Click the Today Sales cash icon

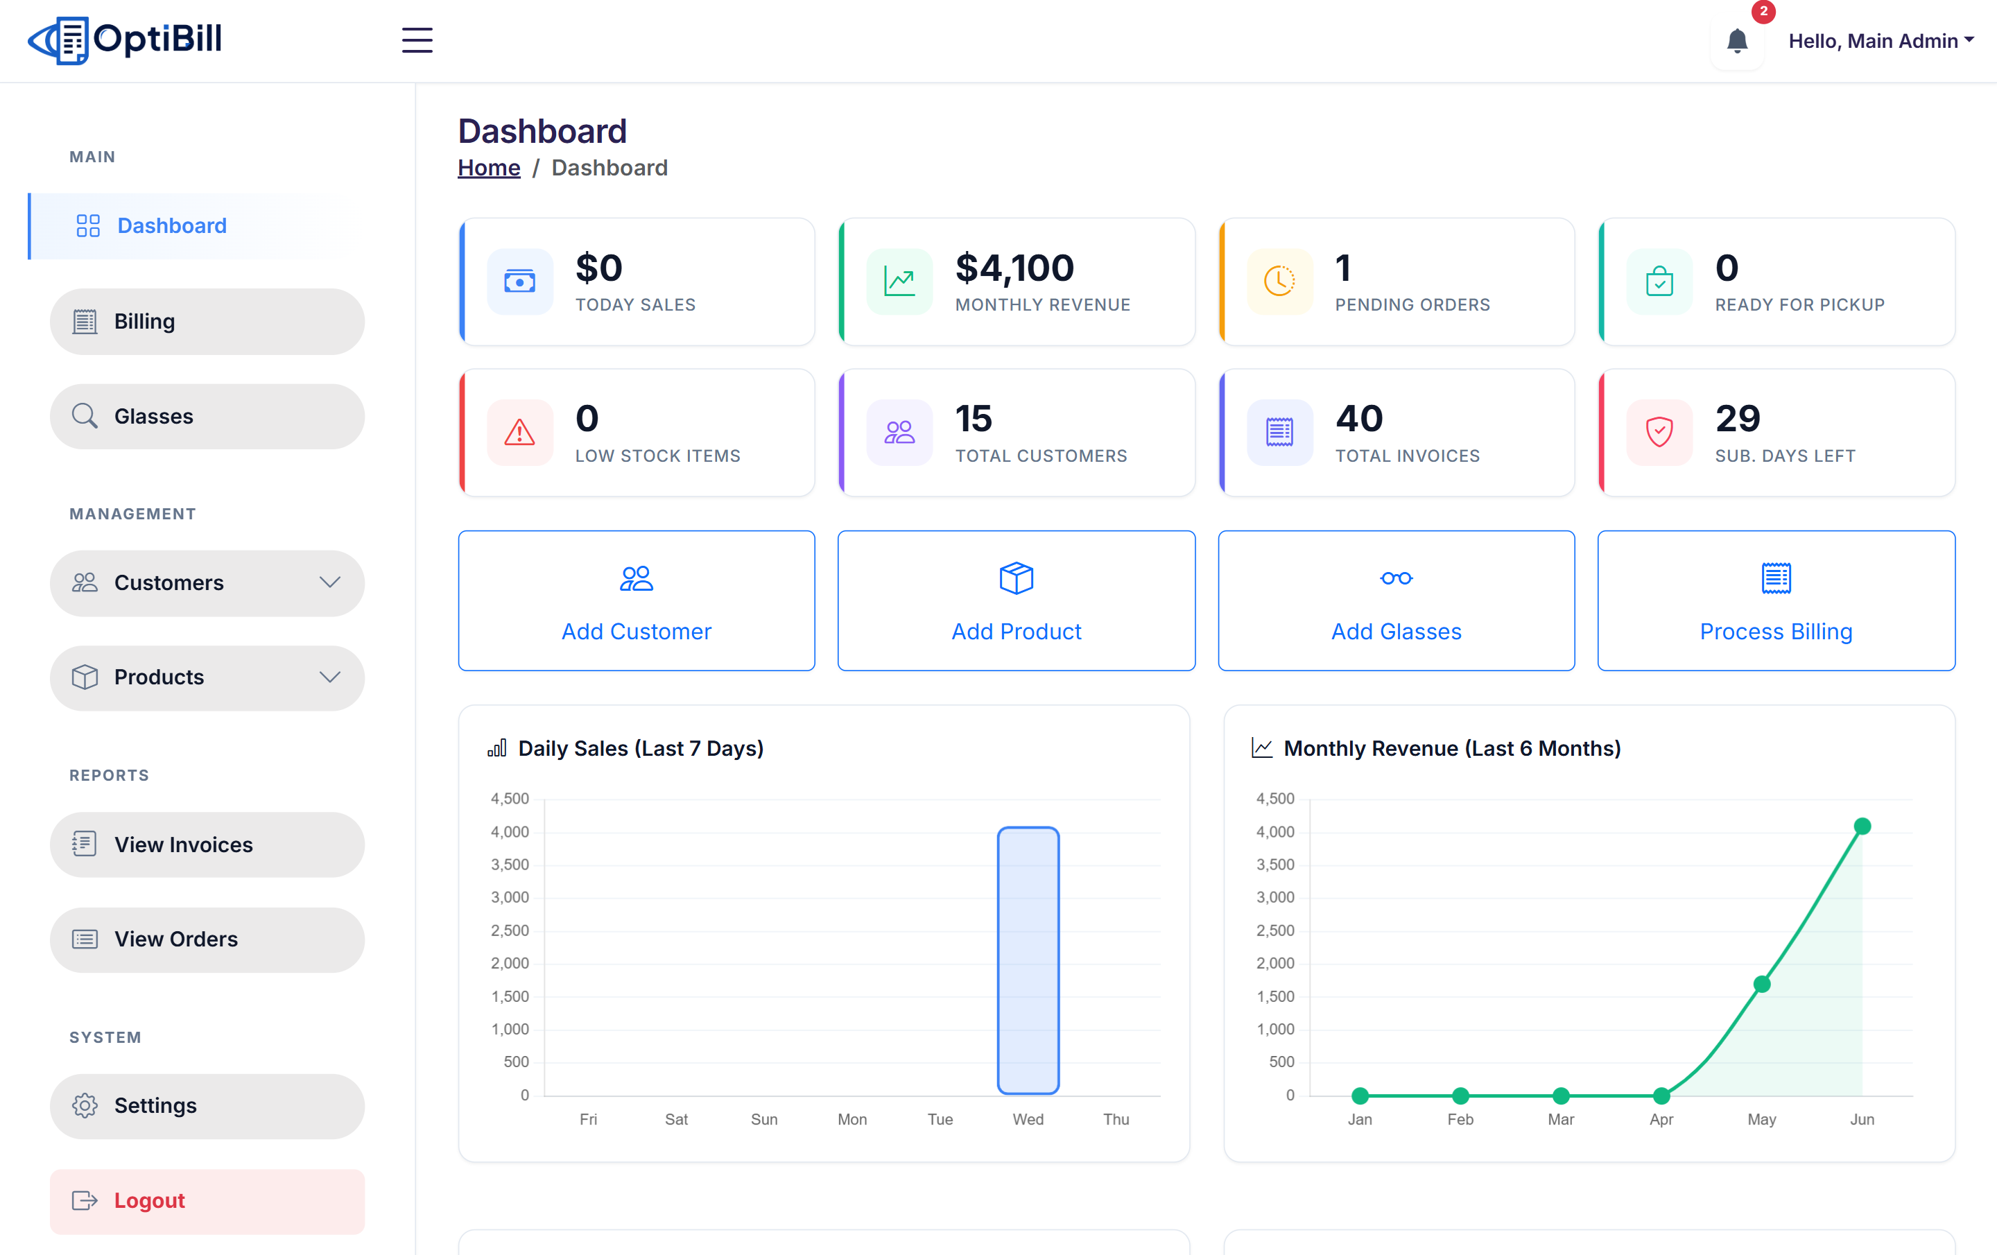tap(520, 282)
